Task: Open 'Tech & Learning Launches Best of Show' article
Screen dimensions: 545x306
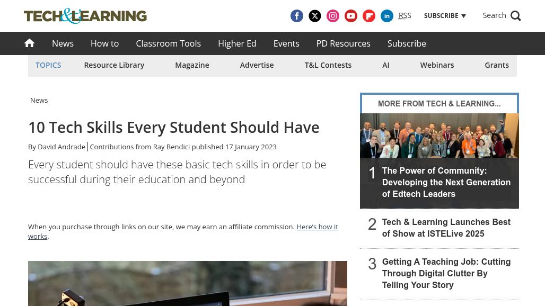Action: [446, 228]
